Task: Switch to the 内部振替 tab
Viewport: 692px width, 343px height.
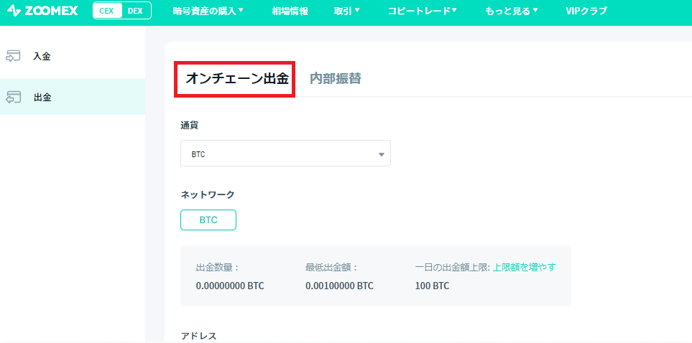Action: (x=336, y=78)
